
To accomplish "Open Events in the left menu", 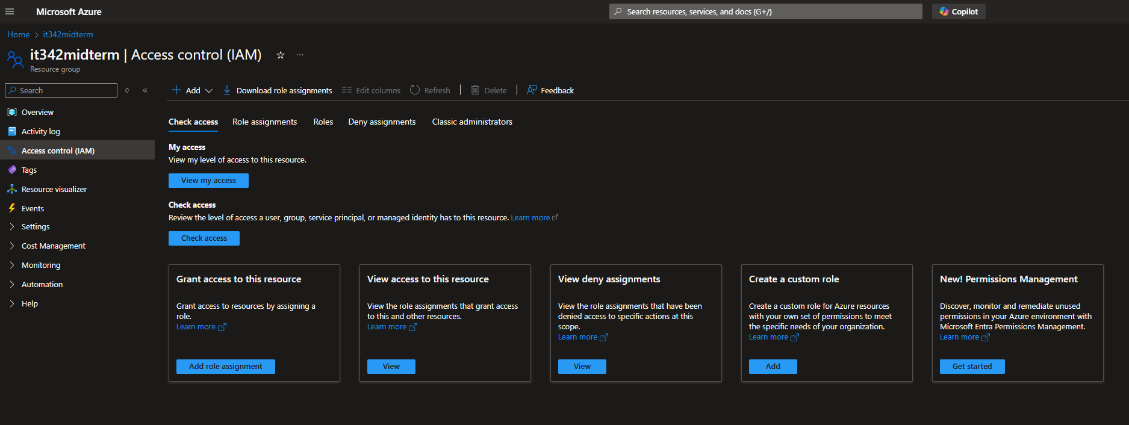I will [33, 208].
